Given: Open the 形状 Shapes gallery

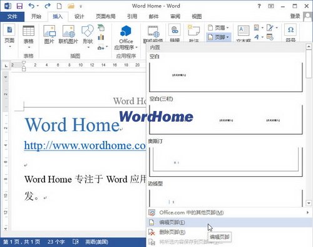Looking at the screenshot, I should point(88,36).
